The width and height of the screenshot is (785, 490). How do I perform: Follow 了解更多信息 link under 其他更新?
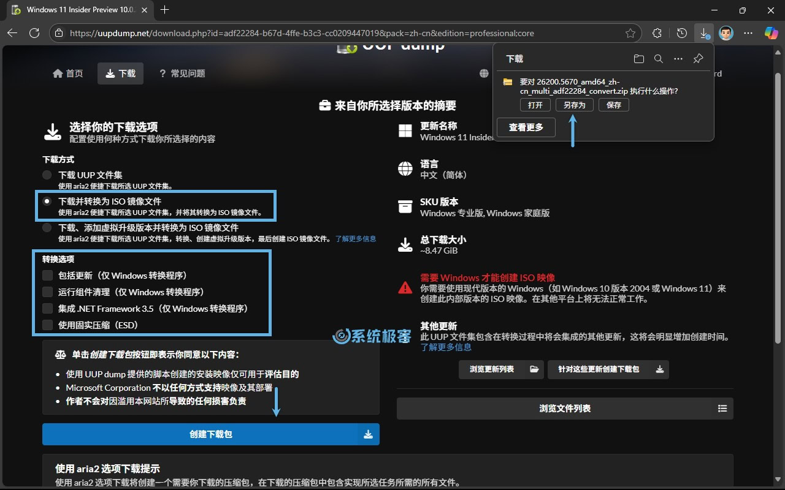point(446,347)
